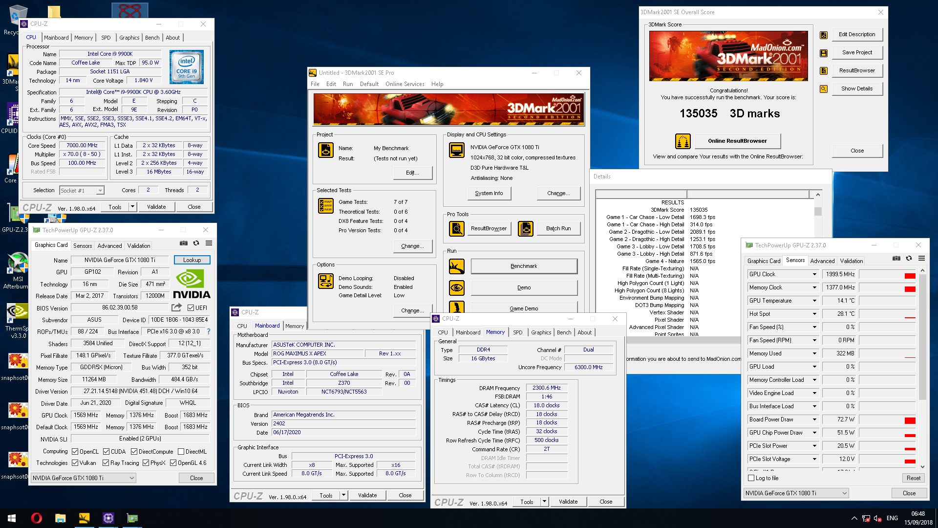The image size is (938, 528).
Task: Click the Show Details magnifier icon
Action: (x=824, y=89)
